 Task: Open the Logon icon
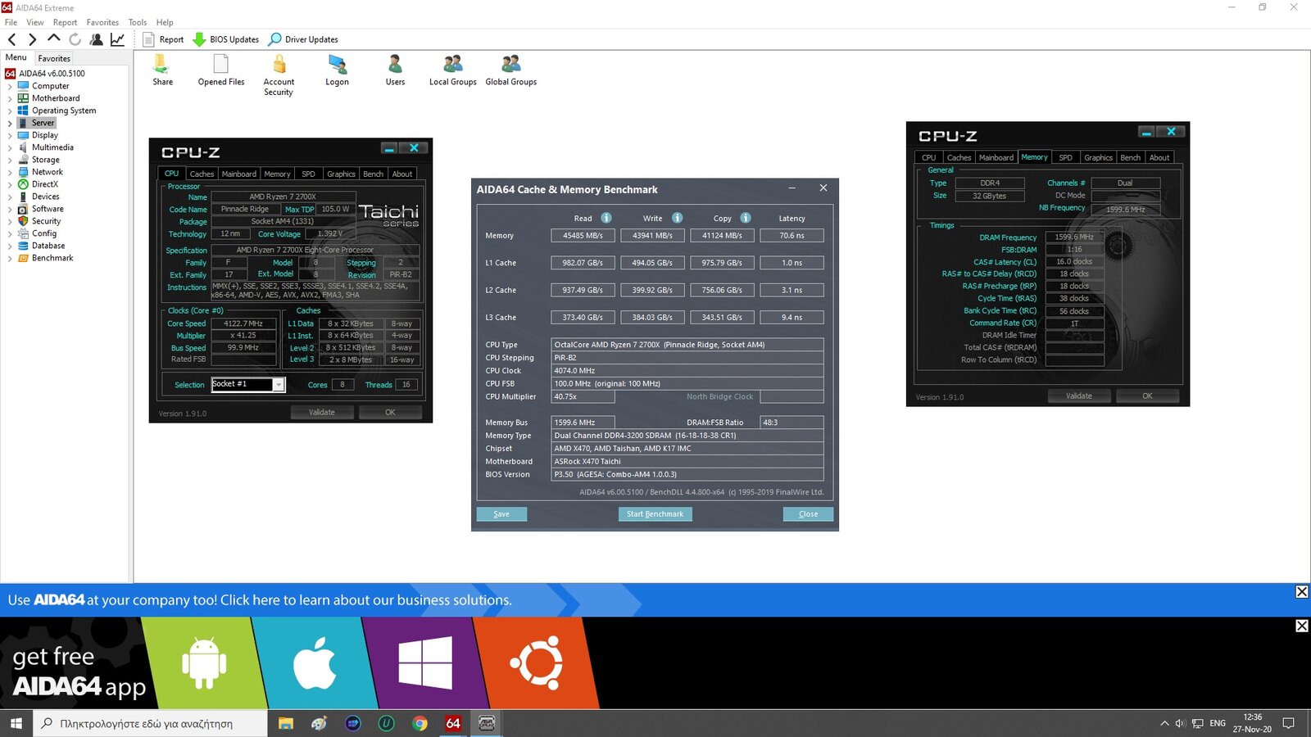coord(337,70)
